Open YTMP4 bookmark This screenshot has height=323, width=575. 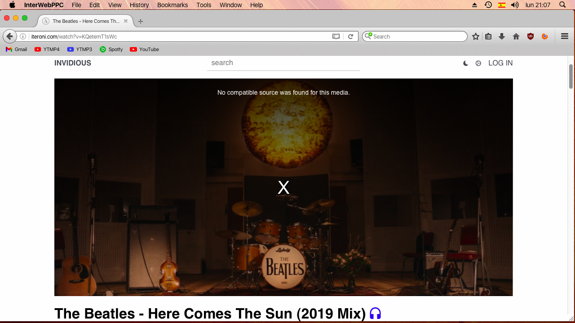47,49
